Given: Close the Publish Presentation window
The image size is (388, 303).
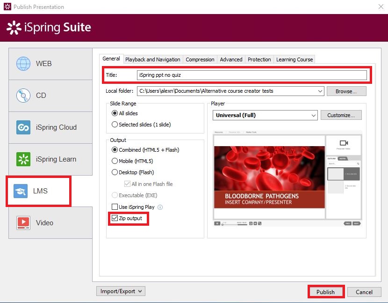Looking at the screenshot, I should [381, 7].
